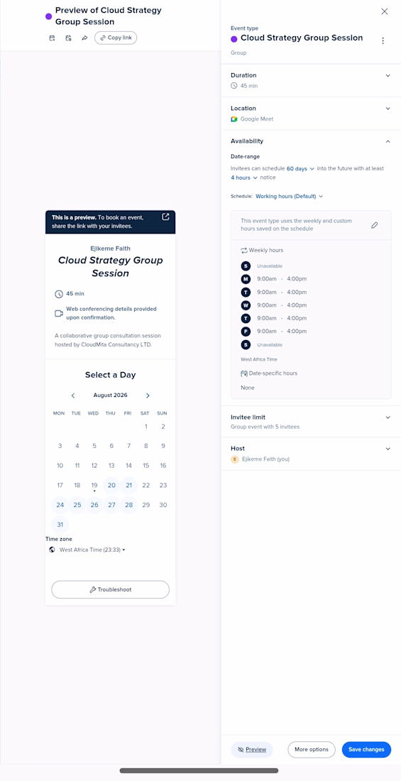
Task: Toggle the Preview button at the bottom
Action: click(x=251, y=749)
